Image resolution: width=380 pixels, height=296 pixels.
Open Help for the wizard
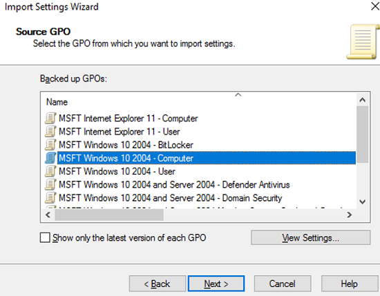click(349, 284)
